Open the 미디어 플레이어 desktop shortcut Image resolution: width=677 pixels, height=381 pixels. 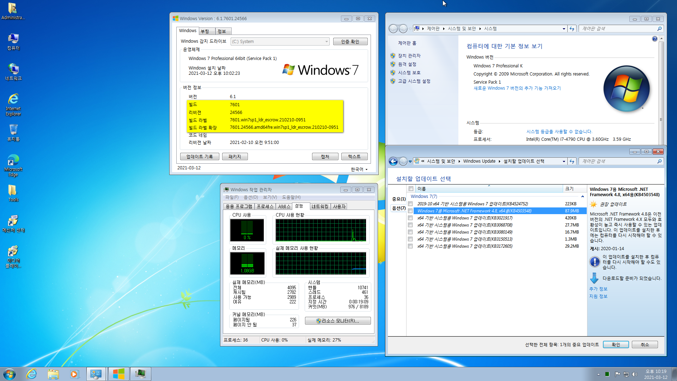tap(13, 257)
